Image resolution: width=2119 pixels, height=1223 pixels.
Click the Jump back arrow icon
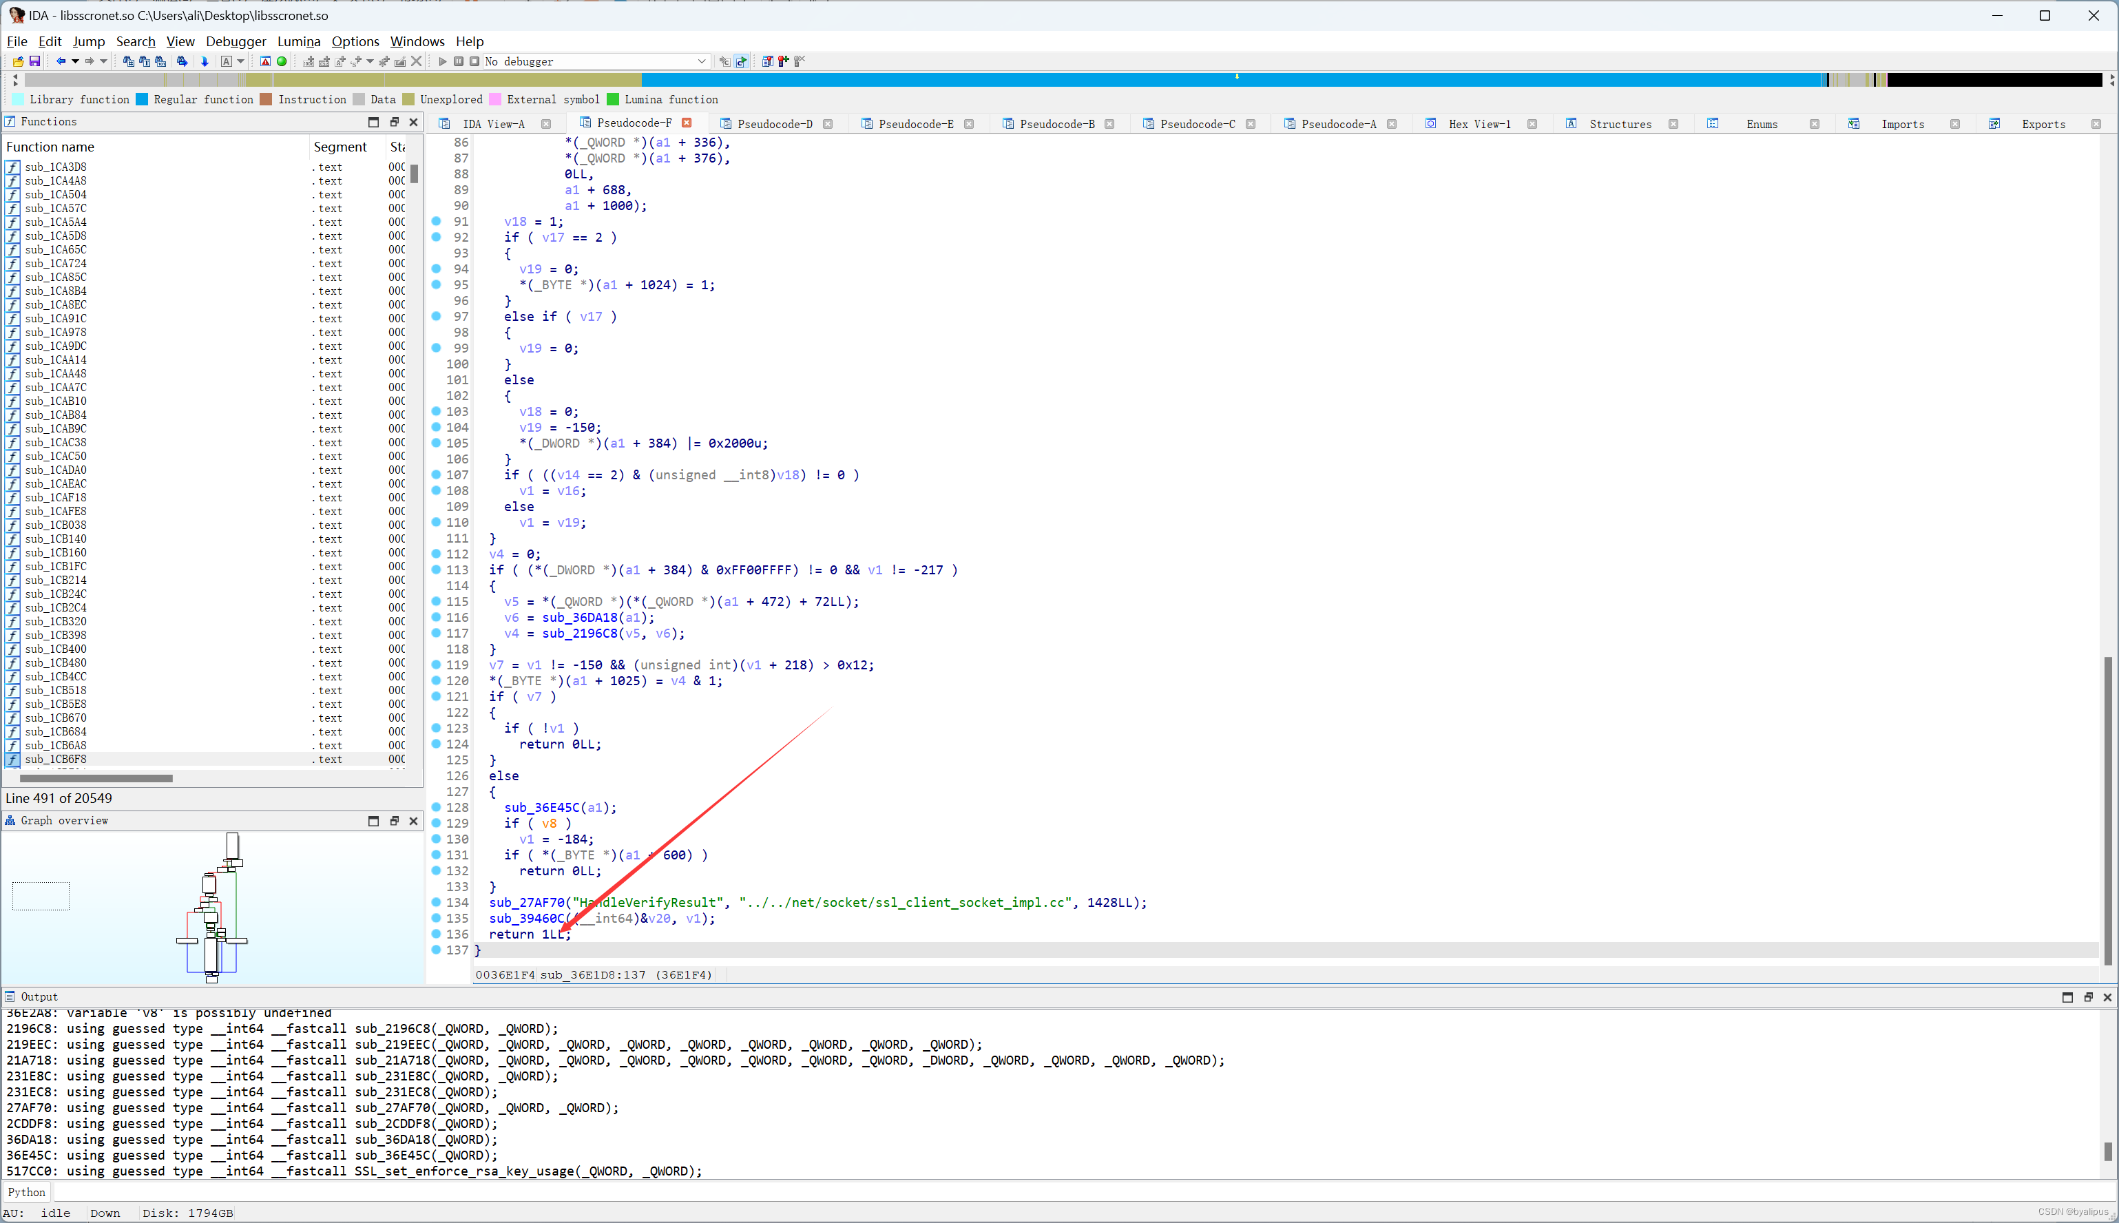[x=61, y=61]
